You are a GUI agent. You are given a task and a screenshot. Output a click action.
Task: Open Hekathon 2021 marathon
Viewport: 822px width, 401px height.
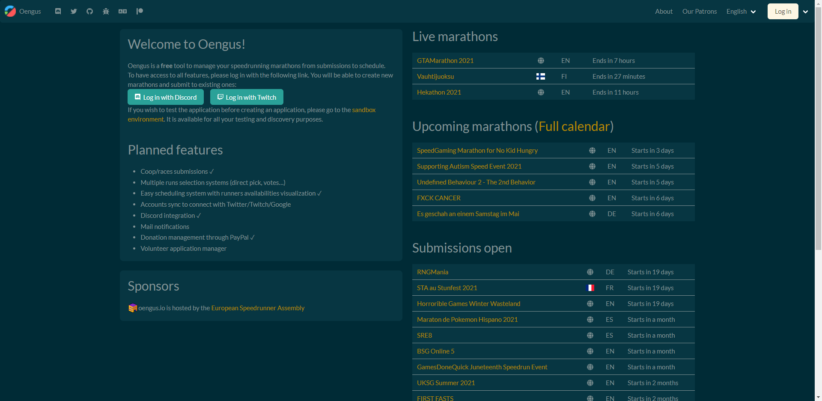[439, 92]
